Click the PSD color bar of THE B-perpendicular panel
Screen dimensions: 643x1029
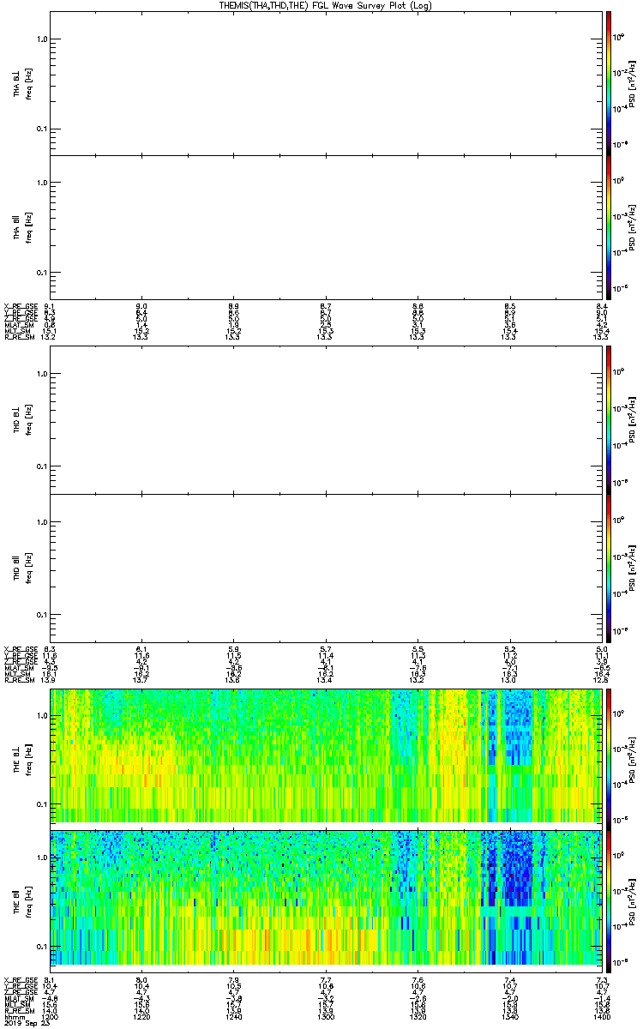tap(608, 759)
